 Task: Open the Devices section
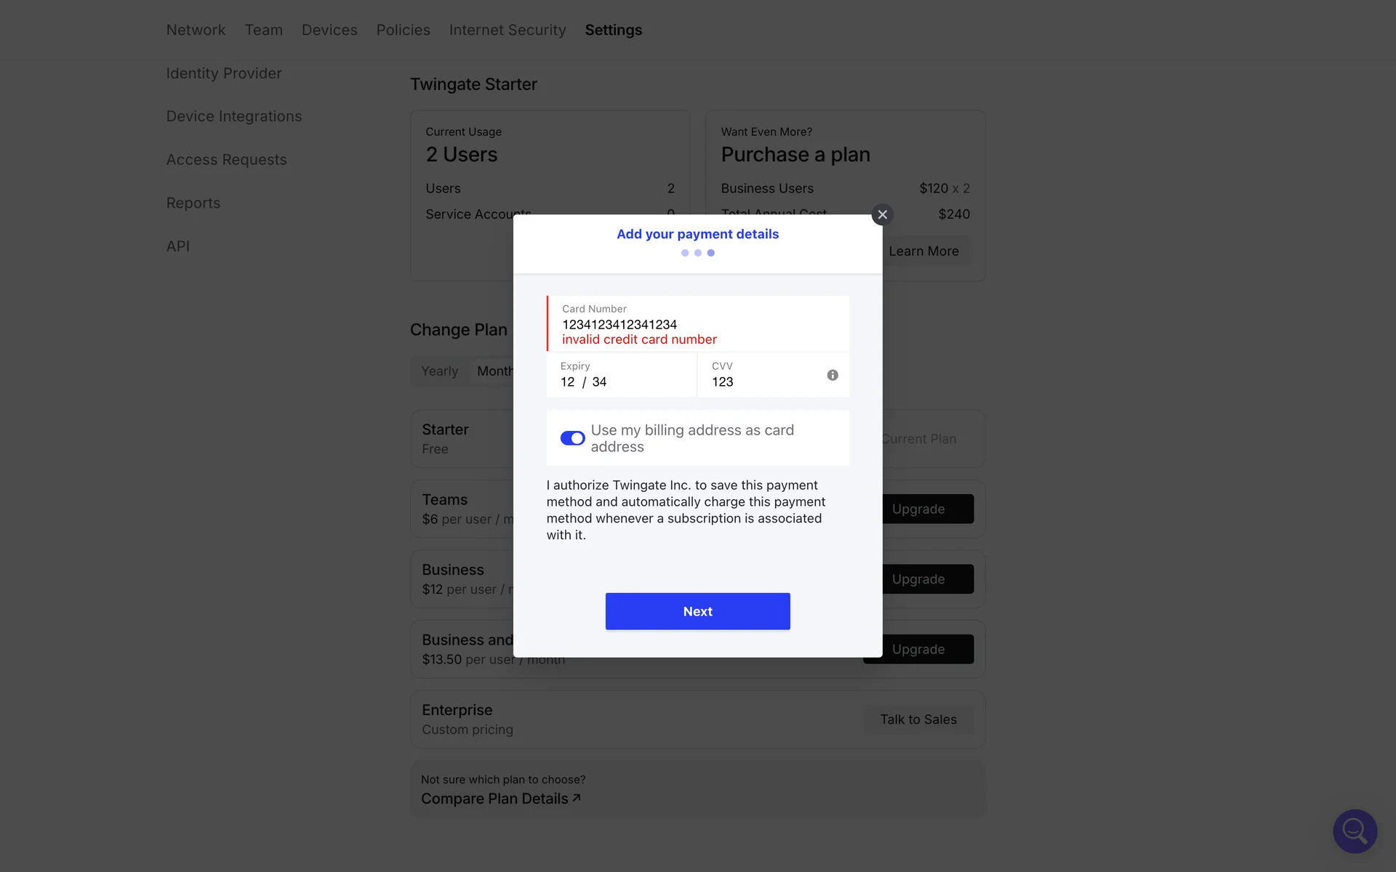(329, 30)
